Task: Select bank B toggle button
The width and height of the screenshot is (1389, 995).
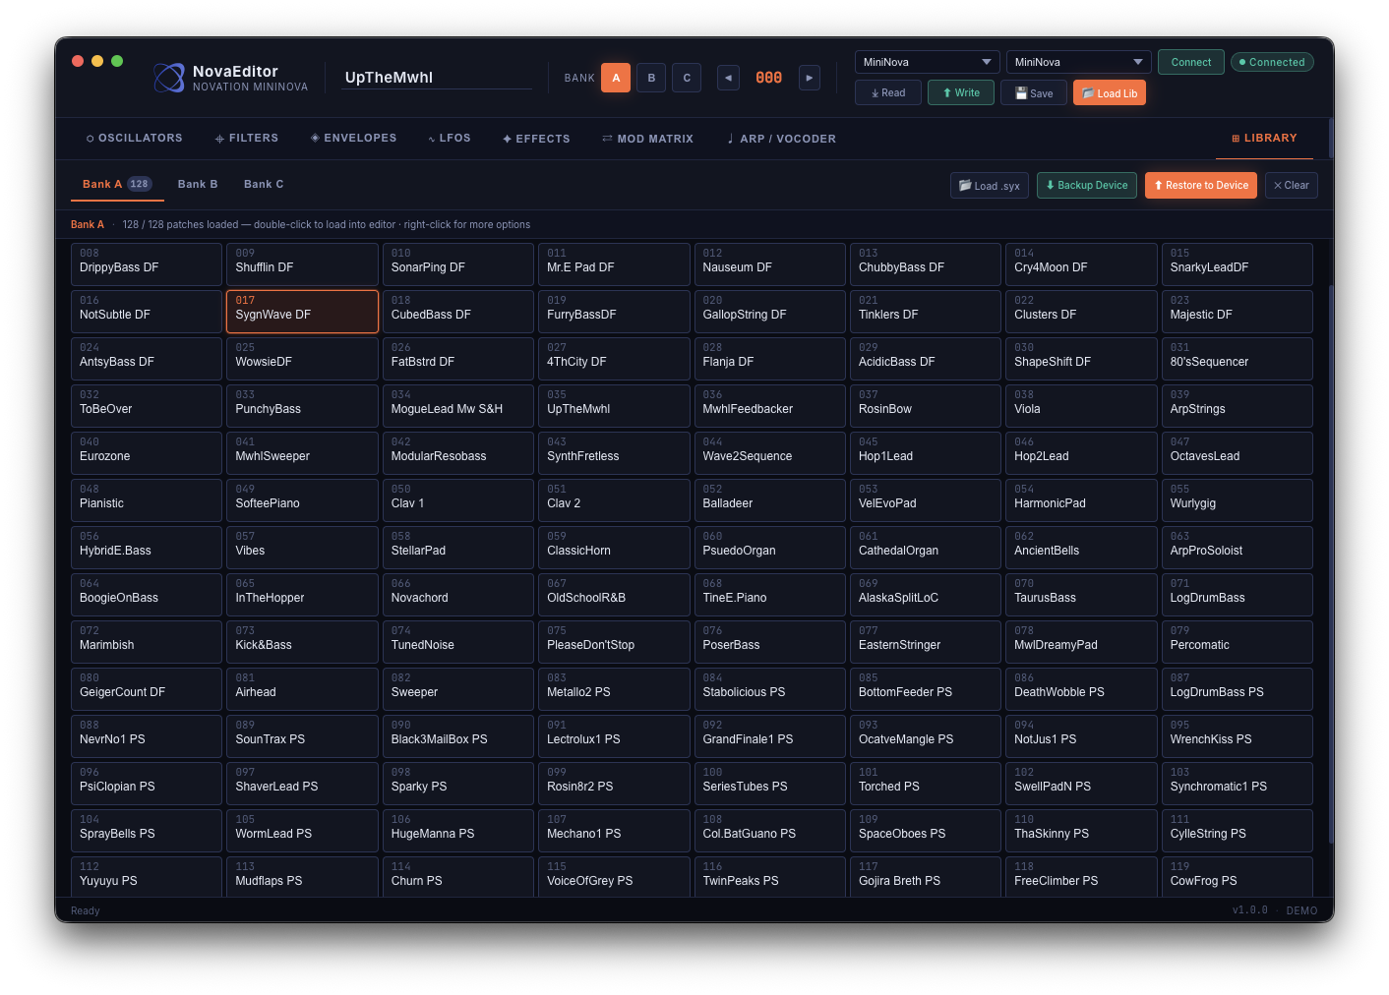Action: 651,78
